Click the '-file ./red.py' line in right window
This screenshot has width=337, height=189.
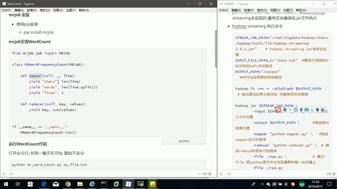coord(267,168)
